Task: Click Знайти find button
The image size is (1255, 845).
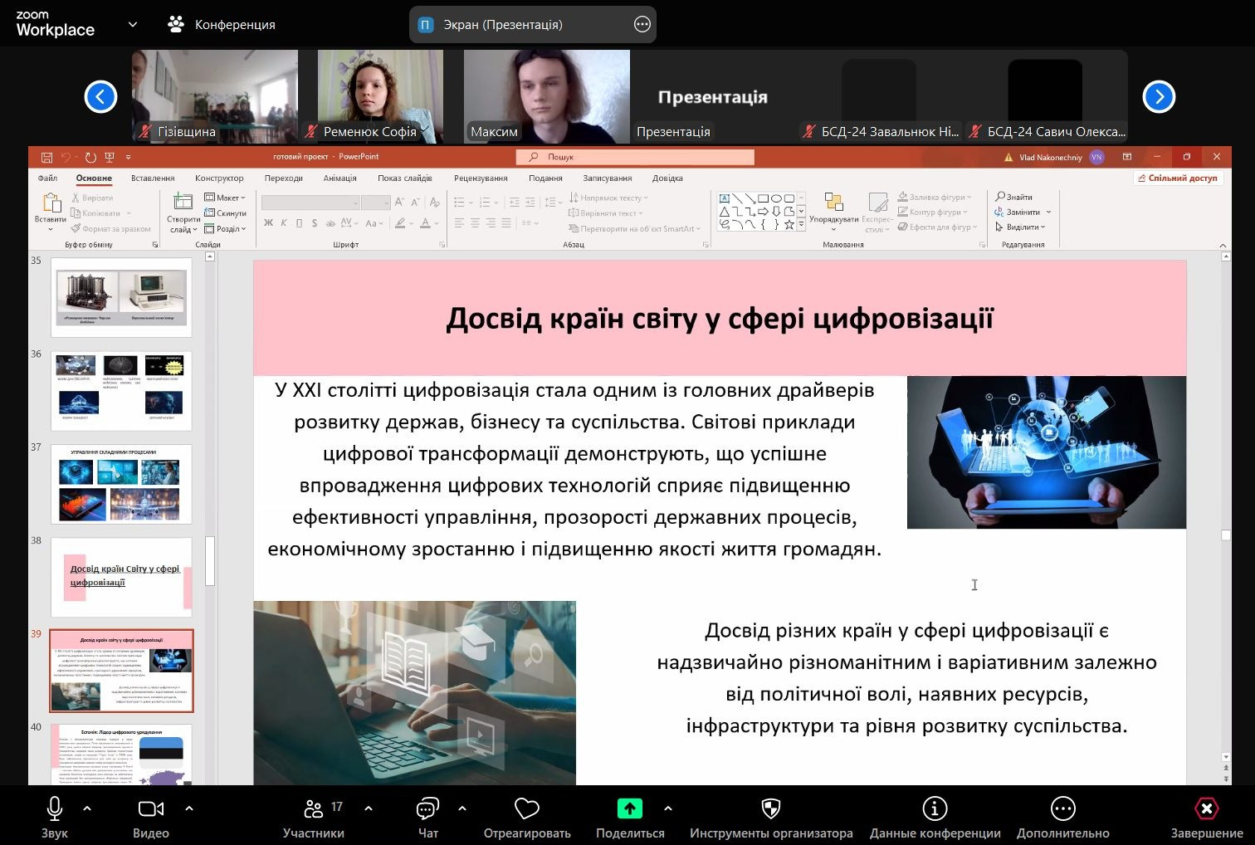Action: (1013, 197)
